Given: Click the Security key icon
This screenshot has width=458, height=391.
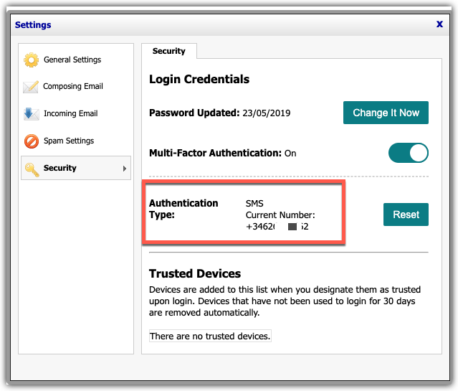Looking at the screenshot, I should tap(31, 169).
